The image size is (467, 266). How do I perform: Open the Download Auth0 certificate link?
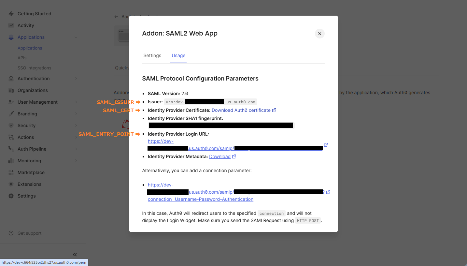click(241, 110)
